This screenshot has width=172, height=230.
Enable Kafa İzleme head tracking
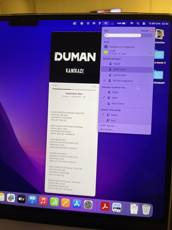click(125, 103)
